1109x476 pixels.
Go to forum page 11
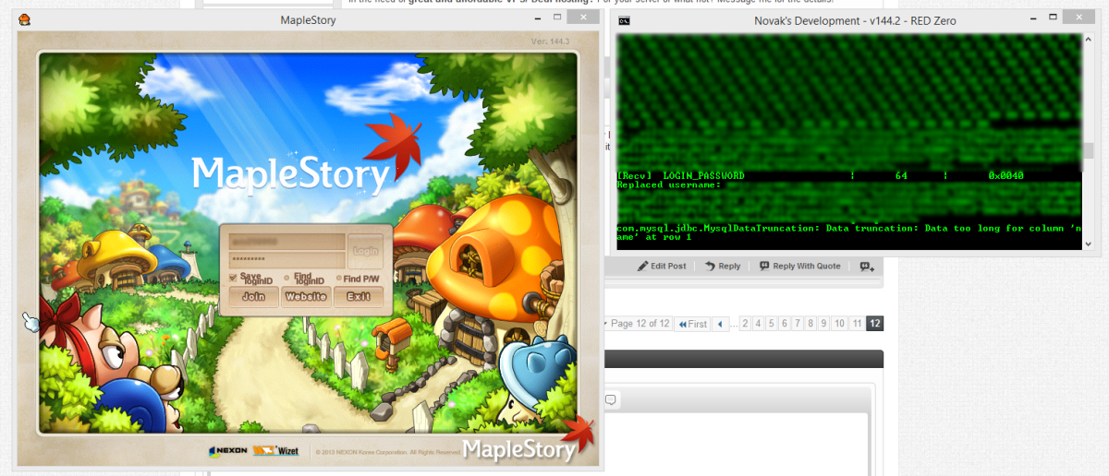pos(858,324)
